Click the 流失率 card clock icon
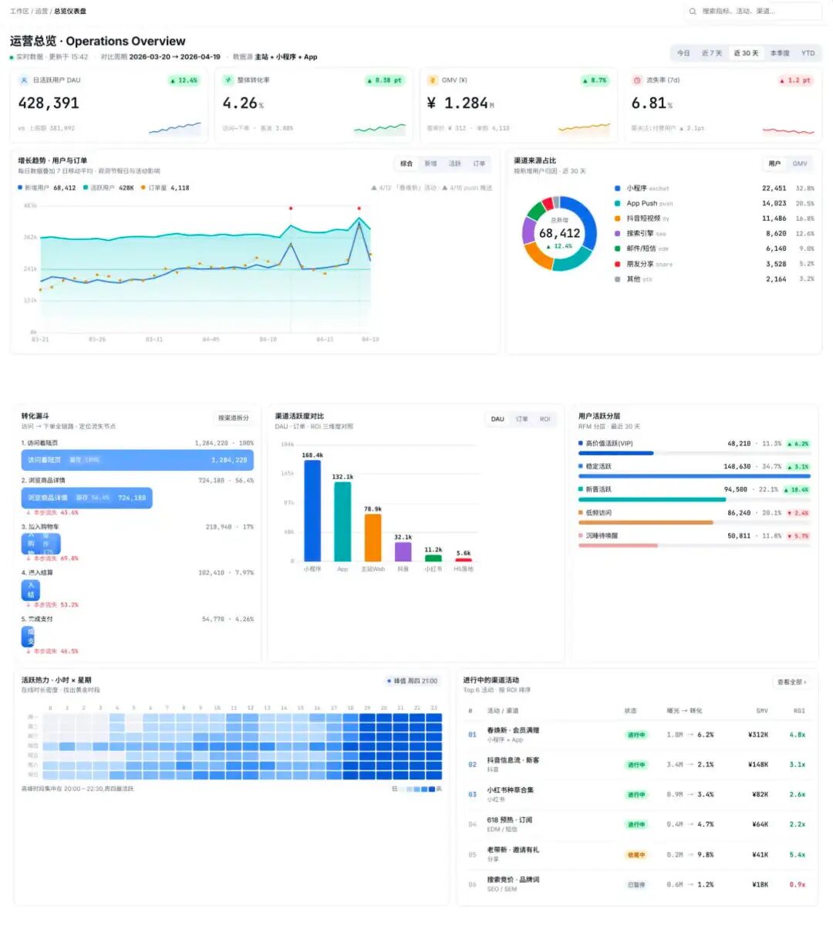The width and height of the screenshot is (833, 950). pos(637,80)
